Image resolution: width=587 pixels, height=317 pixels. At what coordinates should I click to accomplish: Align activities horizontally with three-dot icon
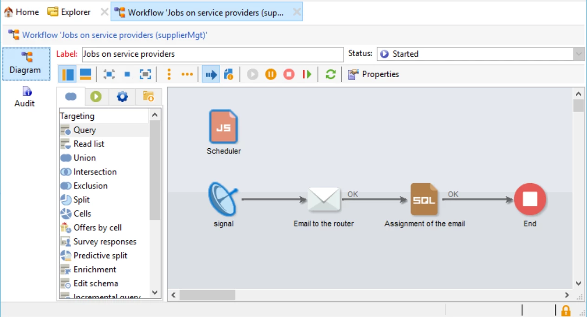click(187, 74)
